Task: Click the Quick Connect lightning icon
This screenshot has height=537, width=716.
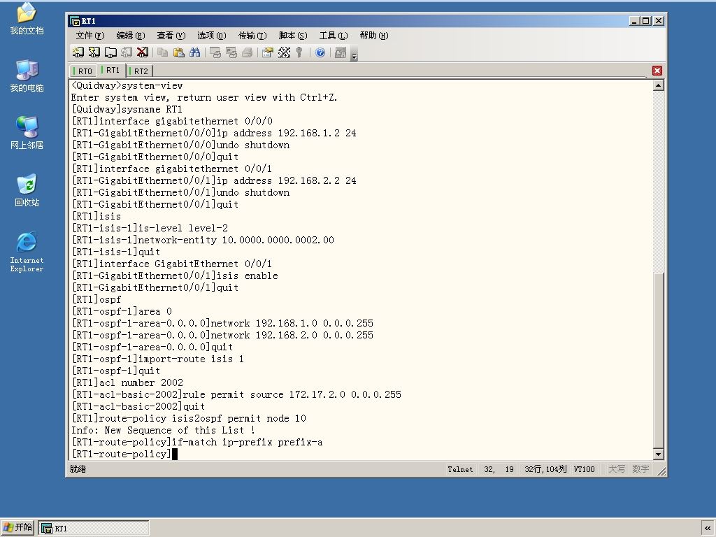Action: (x=94, y=52)
